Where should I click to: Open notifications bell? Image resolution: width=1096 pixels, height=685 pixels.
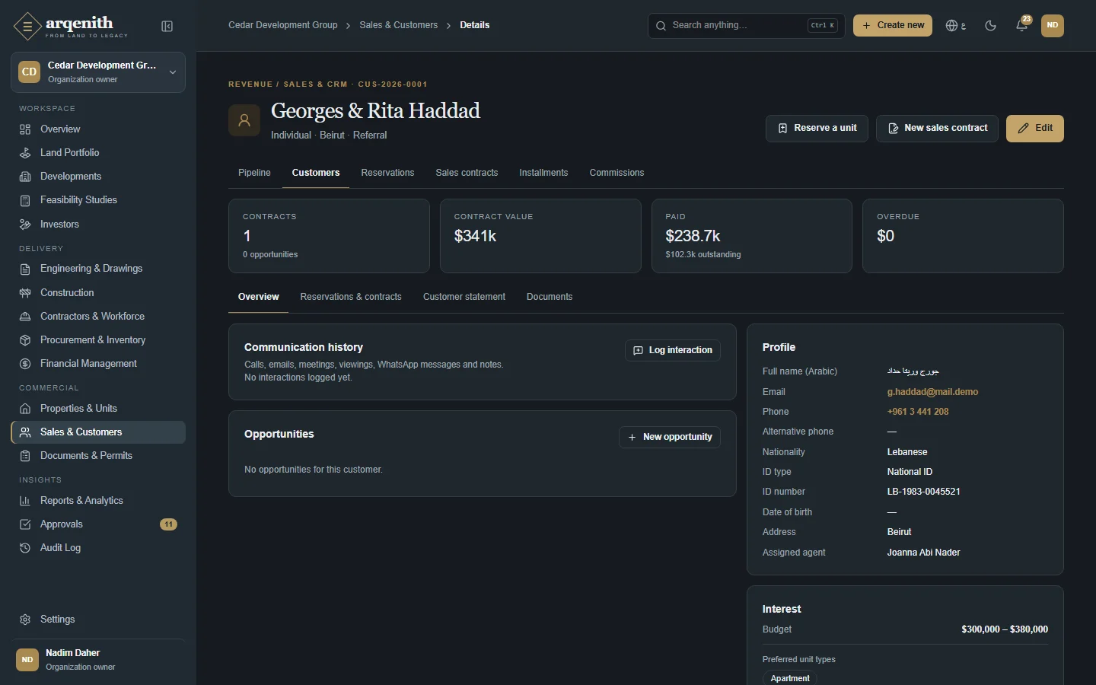(1022, 26)
